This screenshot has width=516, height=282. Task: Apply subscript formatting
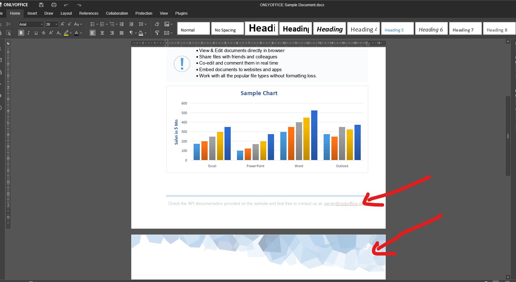pyautogui.click(x=59, y=33)
